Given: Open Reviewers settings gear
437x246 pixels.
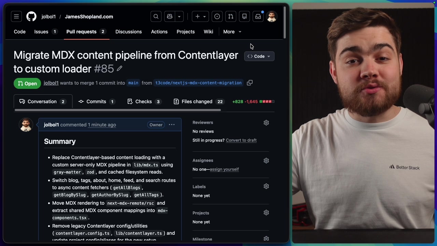Looking at the screenshot, I should pos(266,122).
